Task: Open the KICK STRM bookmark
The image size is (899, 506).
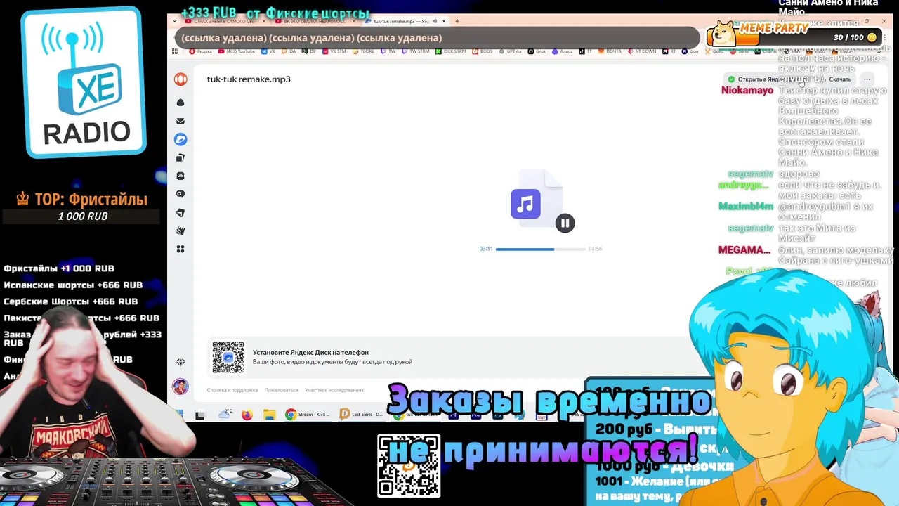Action: 450,51
